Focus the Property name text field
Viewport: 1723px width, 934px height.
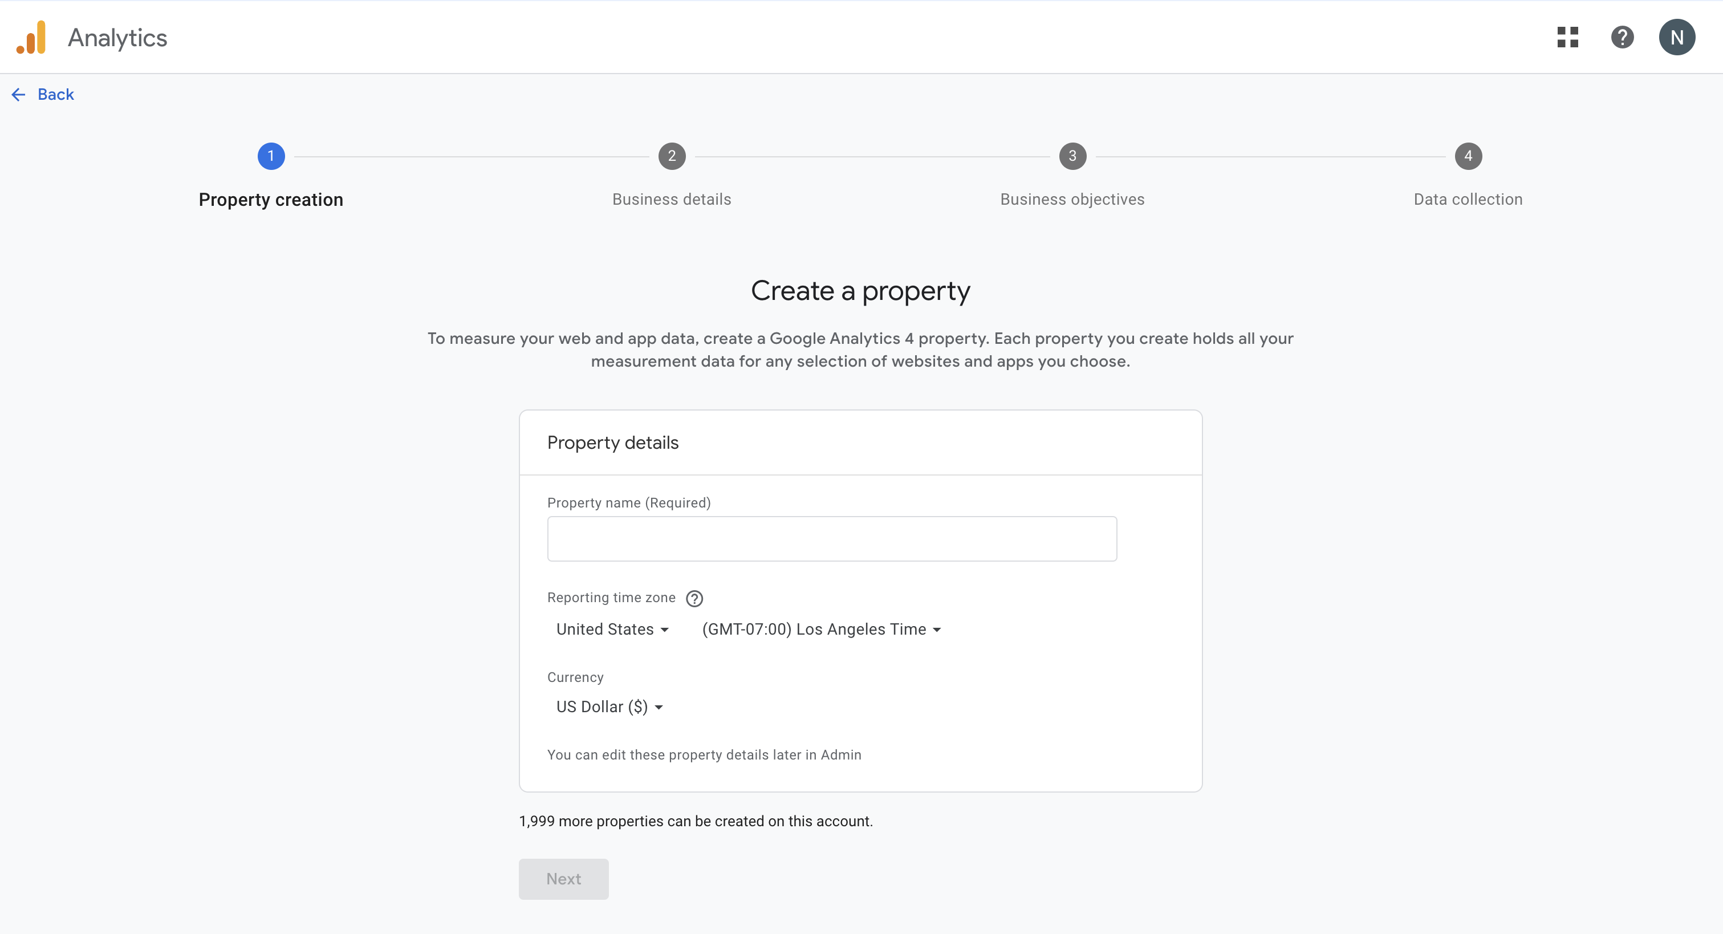tap(831, 539)
